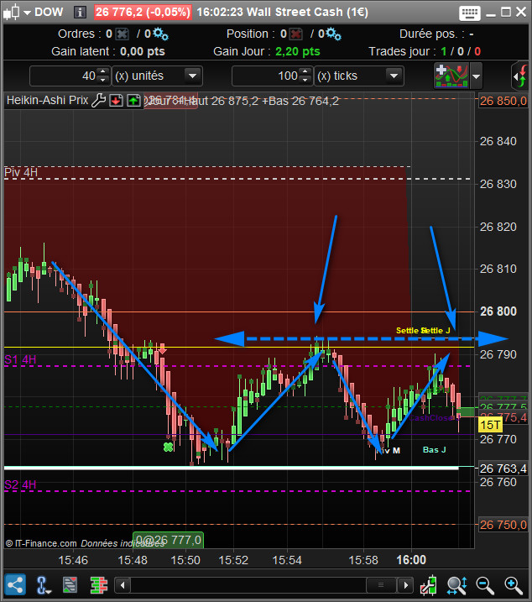Screen dimensions: 532x602
Task: Click Gain latent value 0,00 pts
Action: pyautogui.click(x=143, y=51)
